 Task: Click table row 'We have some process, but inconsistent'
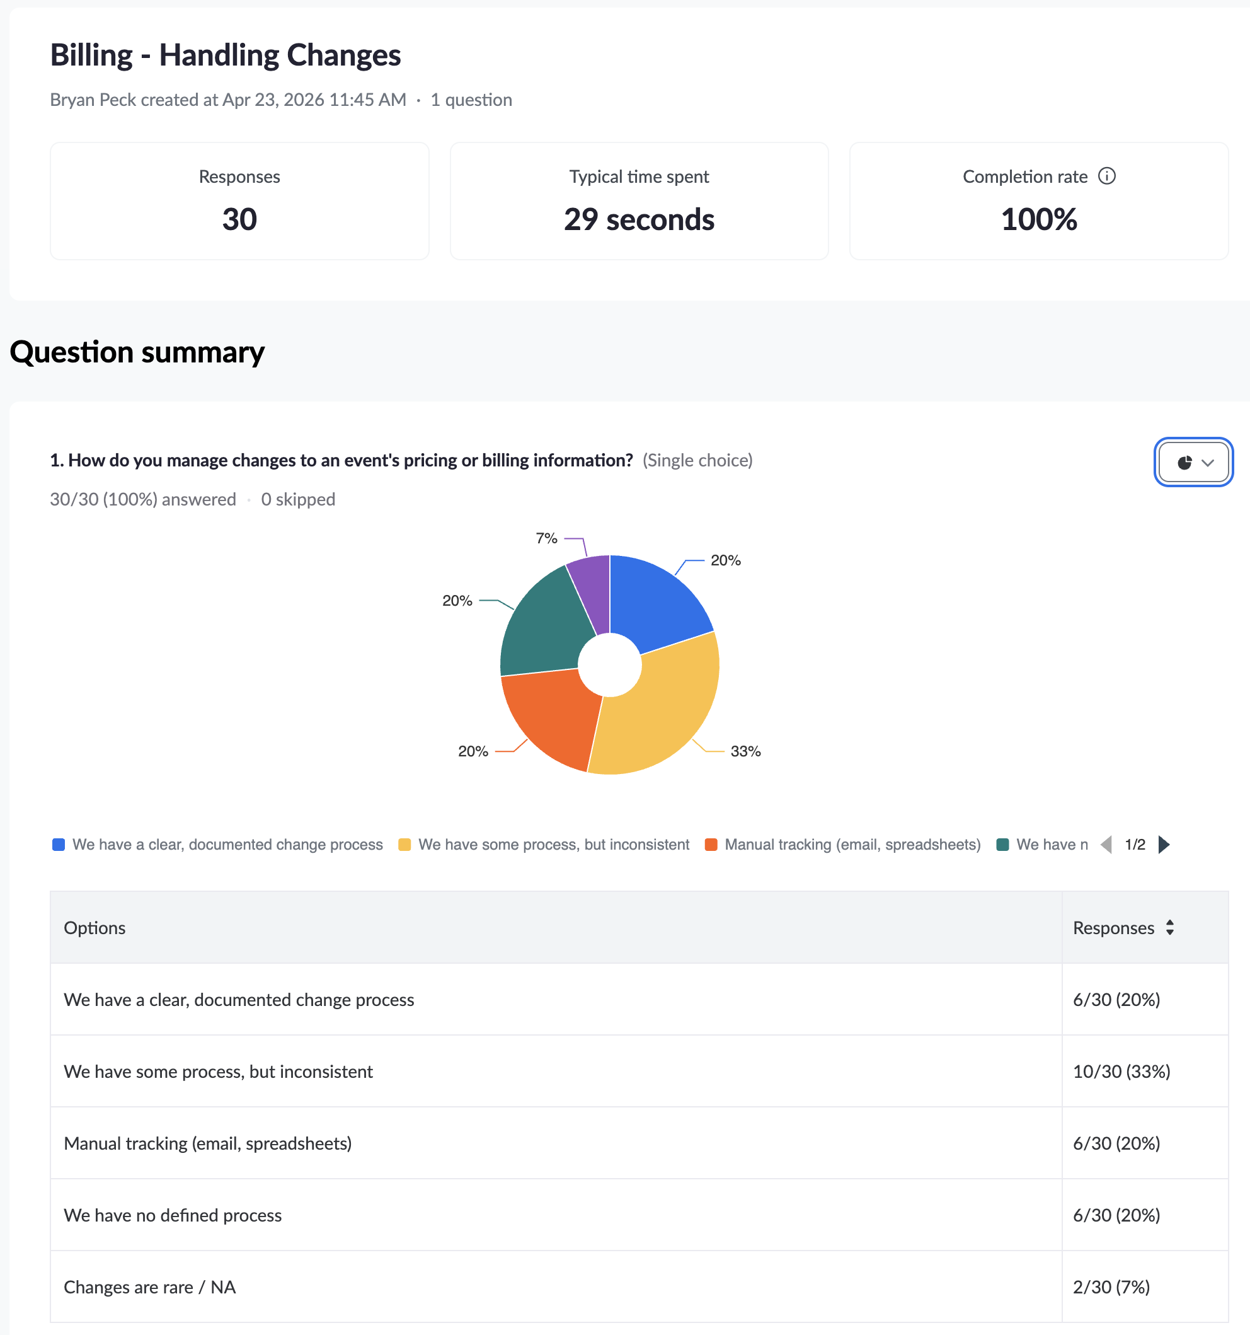click(639, 1071)
